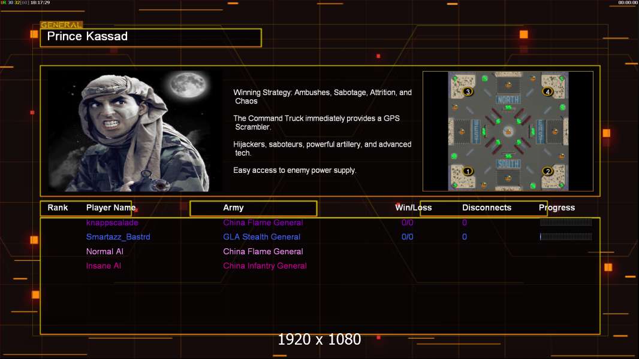Click the Player Name column header
Viewport: 639px width, 359px height.
click(x=111, y=208)
